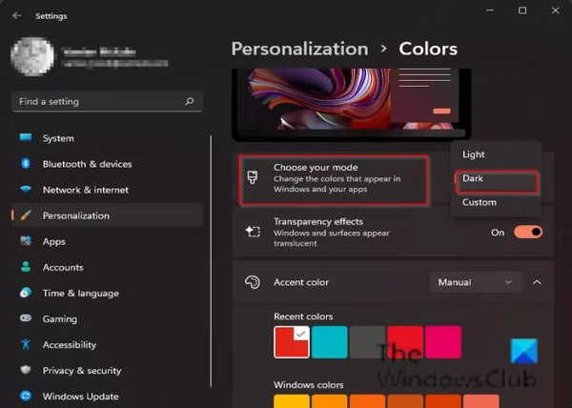
Task: Open Privacy & security settings
Action: (x=107, y=371)
